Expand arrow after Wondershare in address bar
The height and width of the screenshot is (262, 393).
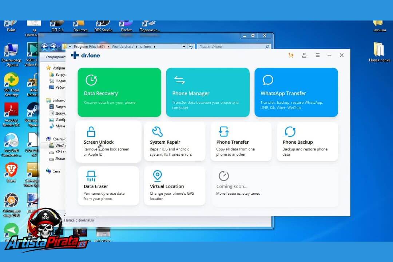(x=137, y=47)
